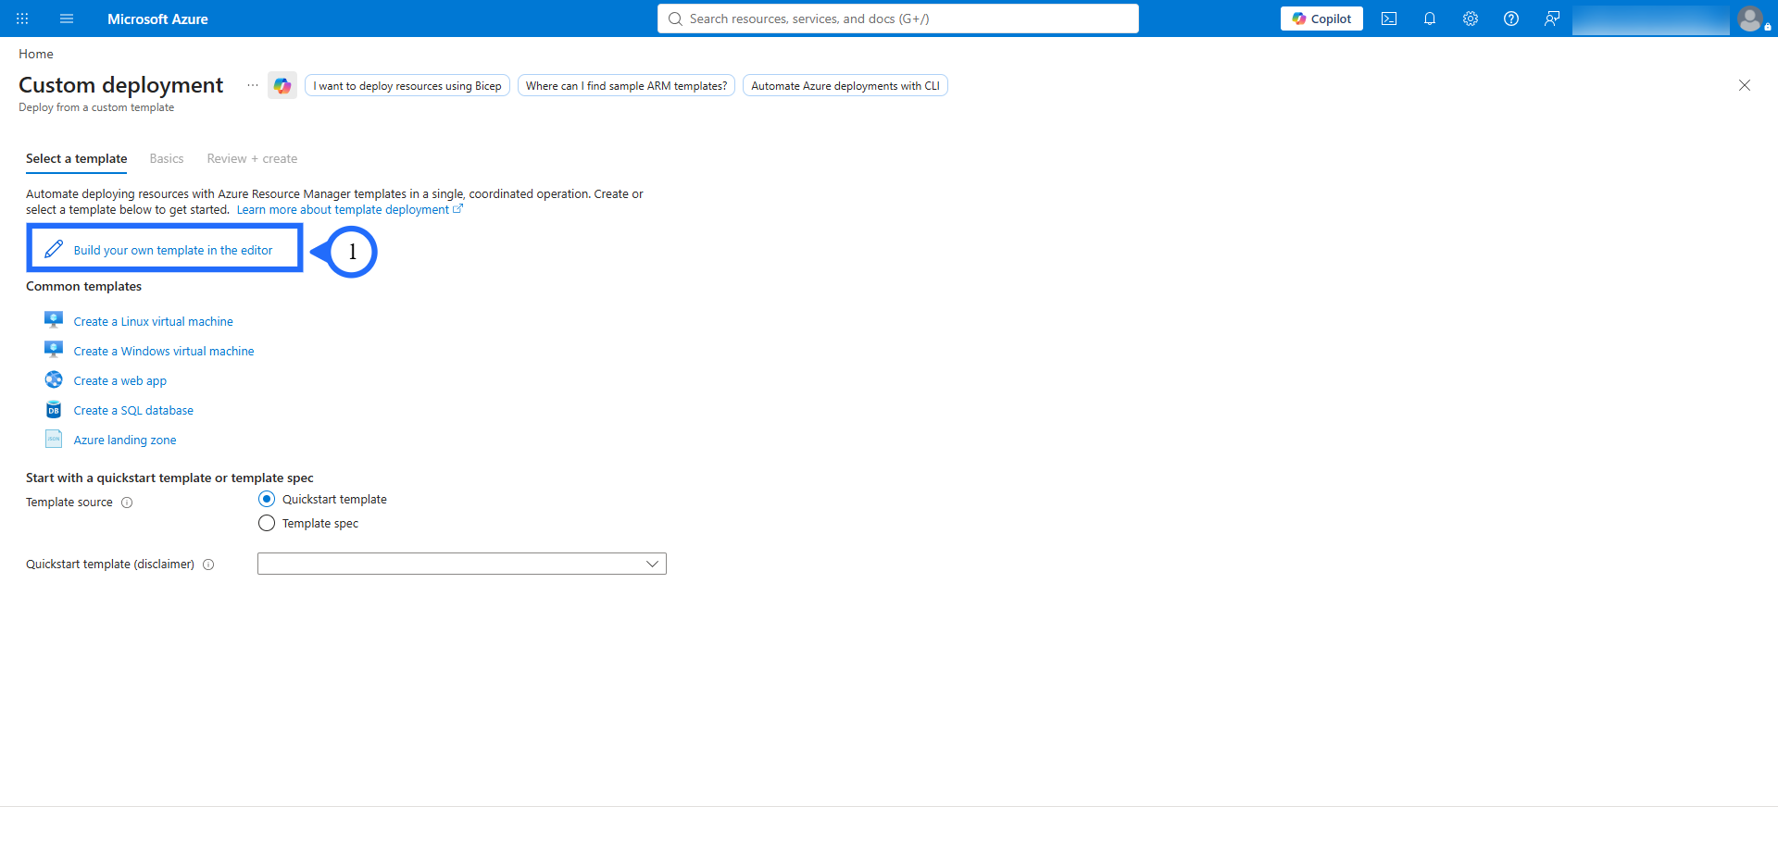
Task: Click the Windows virtual machine icon
Action: click(54, 351)
